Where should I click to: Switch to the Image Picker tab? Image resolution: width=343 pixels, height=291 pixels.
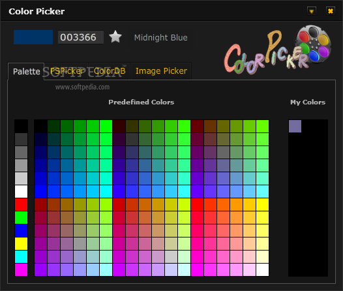(161, 71)
